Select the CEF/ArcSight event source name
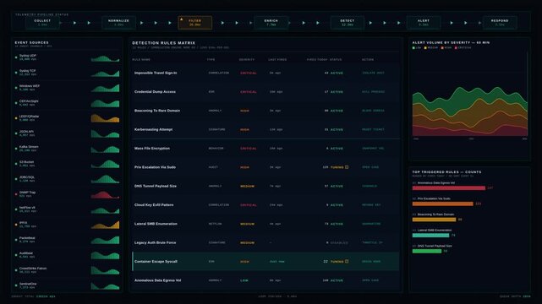 click(x=29, y=101)
